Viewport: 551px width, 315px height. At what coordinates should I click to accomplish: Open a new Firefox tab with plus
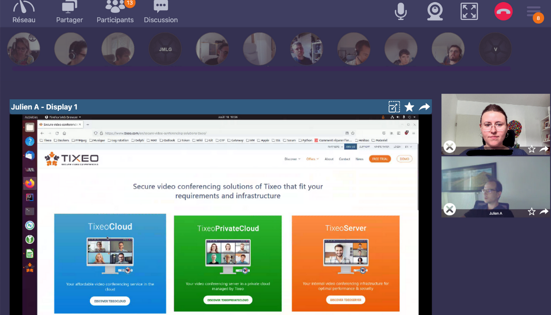(87, 125)
